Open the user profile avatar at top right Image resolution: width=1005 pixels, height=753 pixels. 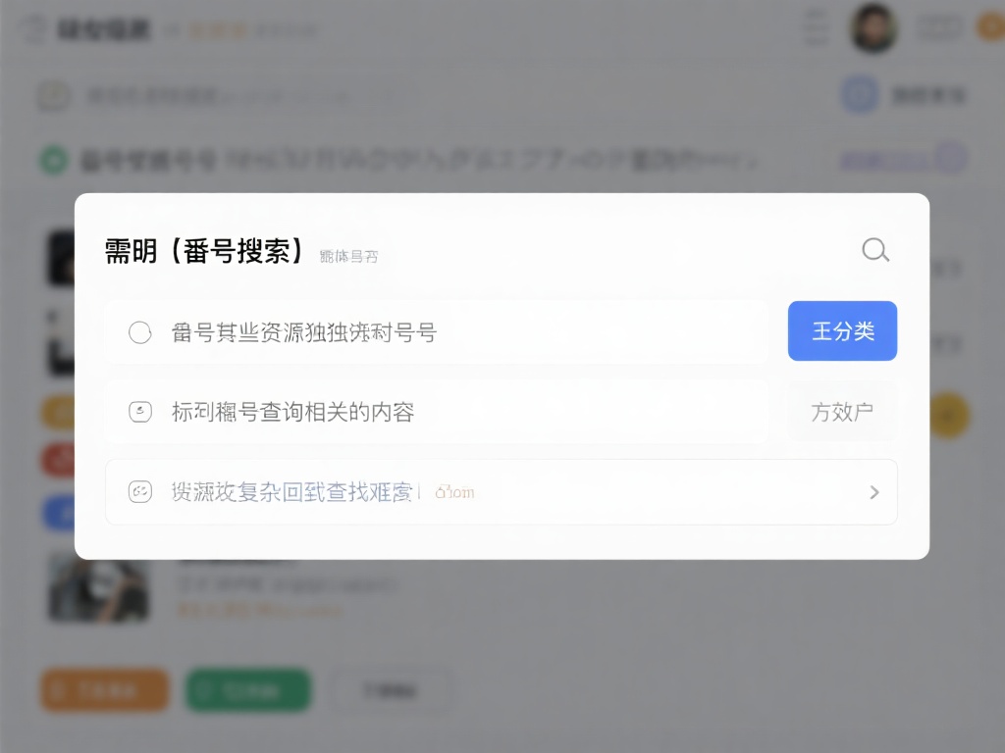point(873,28)
